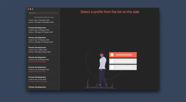Close the window with the red button
Image resolution: width=186 pixels, height=102 pixels.
[x=28, y=9]
